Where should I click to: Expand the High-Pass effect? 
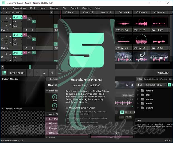[x=47, y=124]
